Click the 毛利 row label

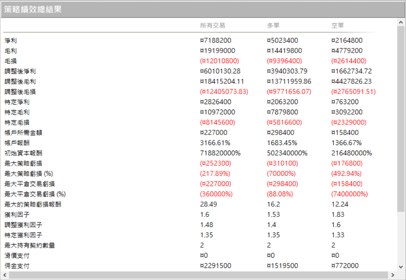[x=11, y=51]
